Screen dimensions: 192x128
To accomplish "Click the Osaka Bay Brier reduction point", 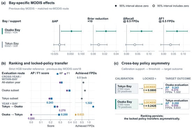I will tap(106, 31).
